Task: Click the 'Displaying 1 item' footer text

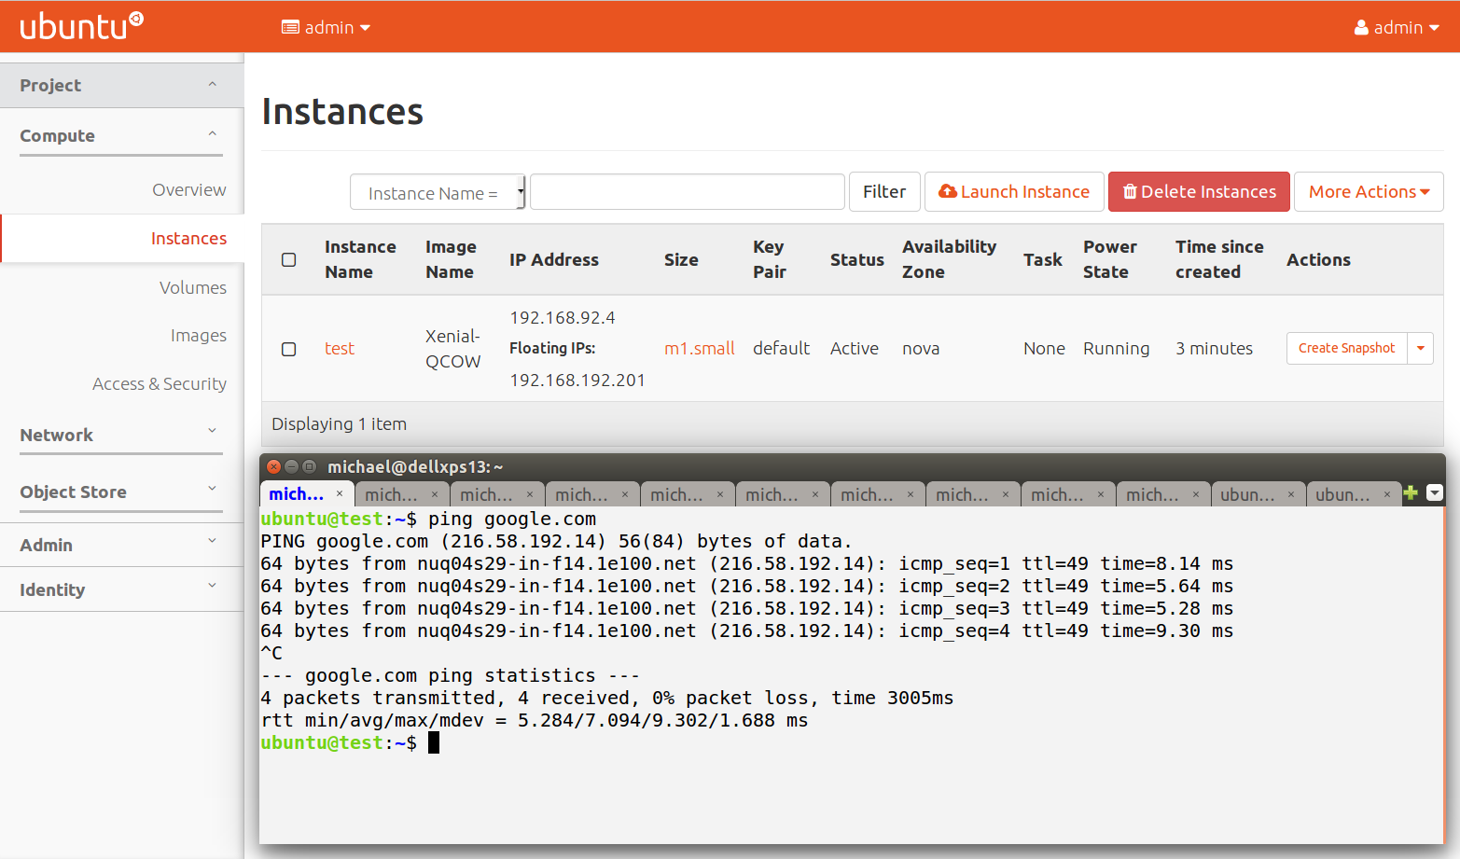Action: (339, 423)
